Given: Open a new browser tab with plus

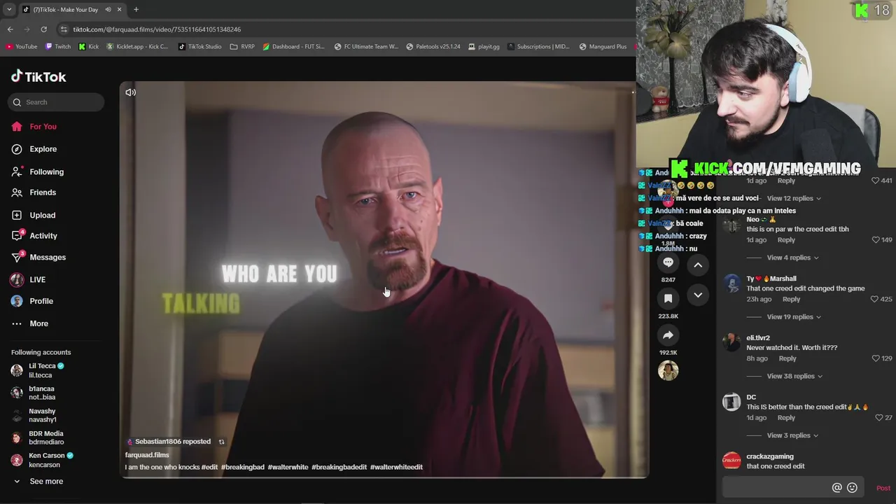Looking at the screenshot, I should point(136,10).
